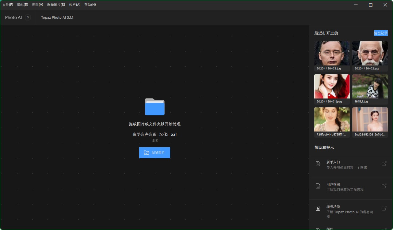Open recent image 20204420-01.jpeg thumbnail

pos(332,86)
